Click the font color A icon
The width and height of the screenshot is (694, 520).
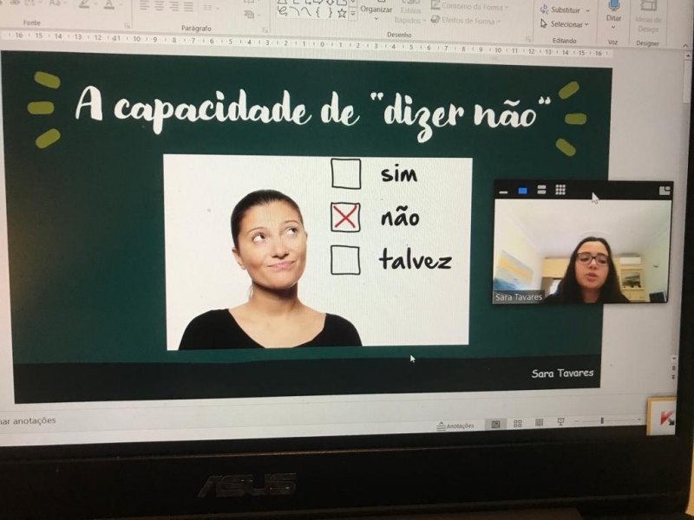[109, 5]
